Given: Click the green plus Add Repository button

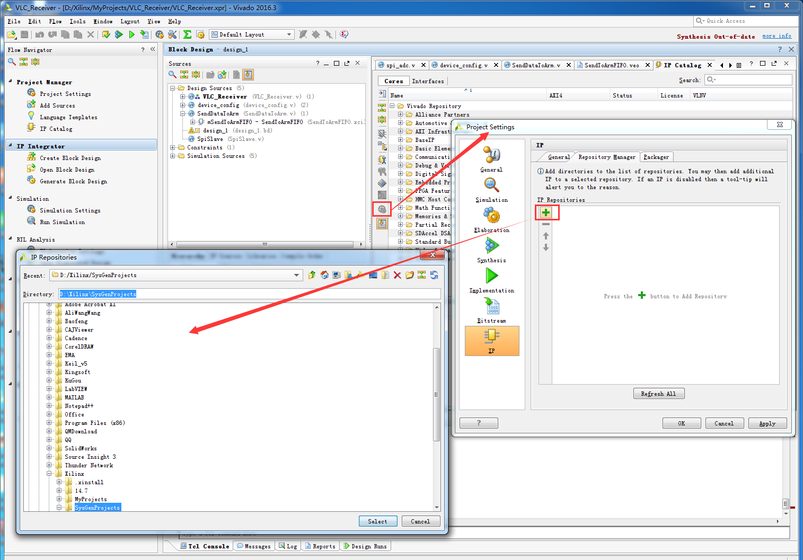Looking at the screenshot, I should click(x=546, y=212).
